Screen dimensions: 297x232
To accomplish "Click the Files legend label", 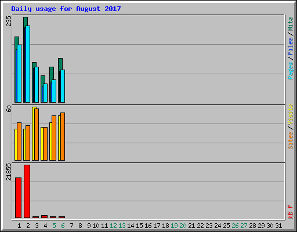I will coord(290,46).
